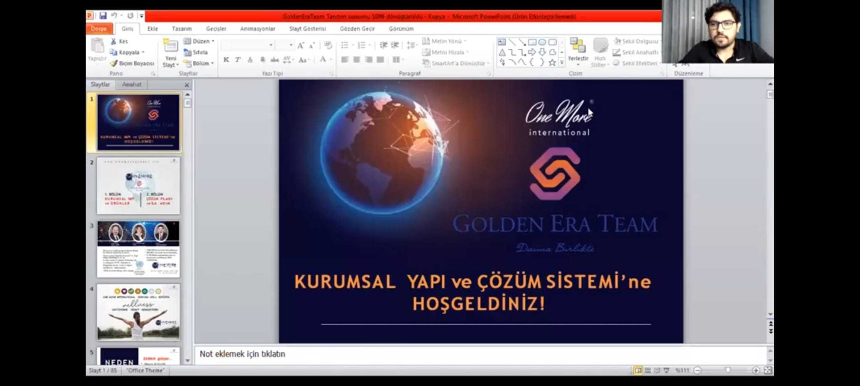Pick the straight Line shape
The height and width of the screenshot is (386, 860).
pos(512,42)
